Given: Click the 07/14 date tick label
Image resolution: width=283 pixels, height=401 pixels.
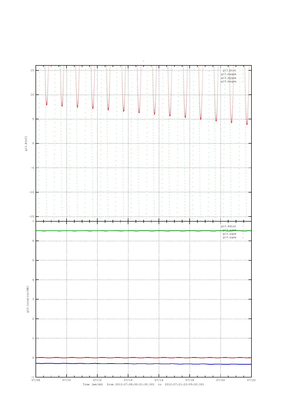Looking at the screenshot, I should click(x=128, y=380).
